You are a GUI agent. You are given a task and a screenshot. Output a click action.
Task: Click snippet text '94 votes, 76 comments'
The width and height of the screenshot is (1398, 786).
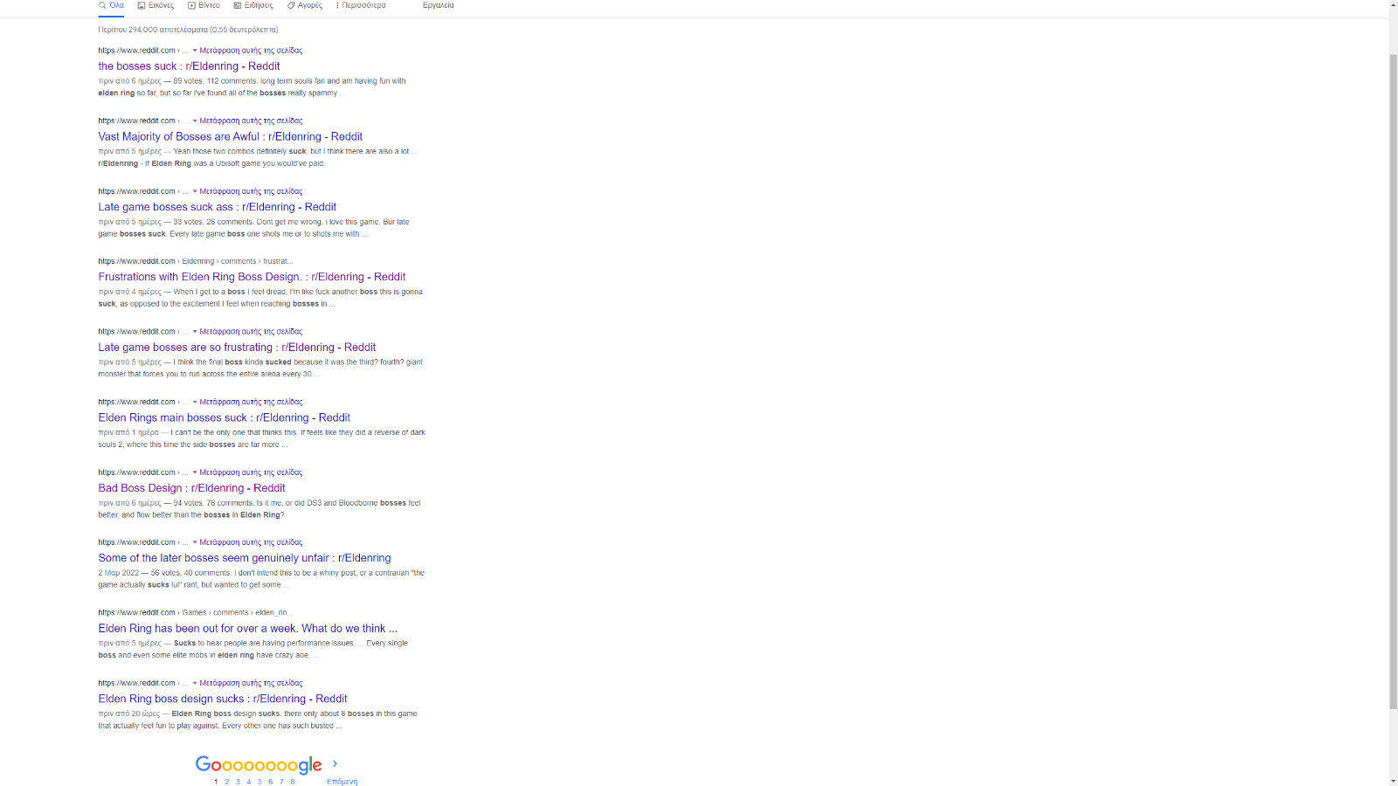pyautogui.click(x=213, y=503)
